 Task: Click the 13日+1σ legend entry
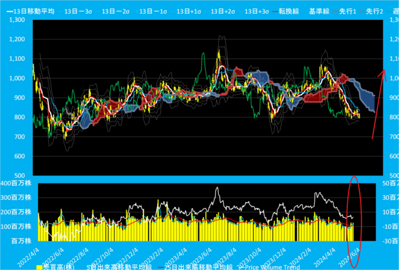[186, 11]
